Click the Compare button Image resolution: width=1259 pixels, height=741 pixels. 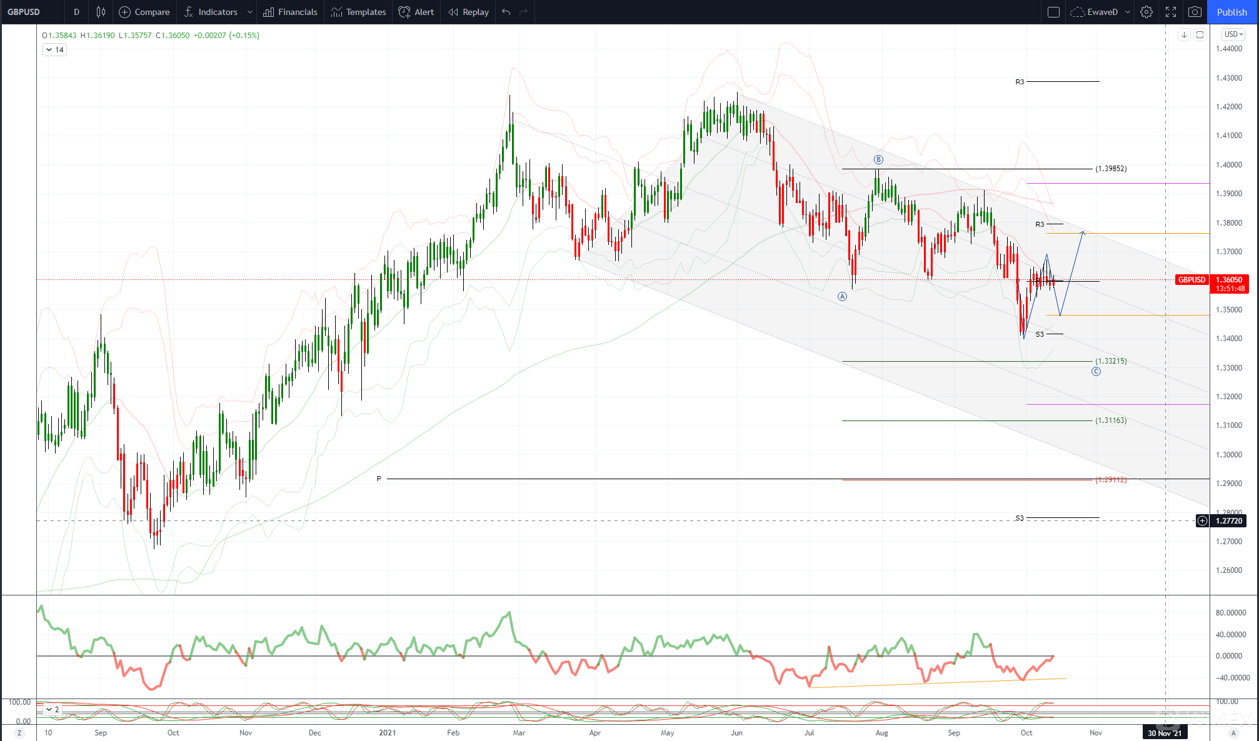(144, 12)
